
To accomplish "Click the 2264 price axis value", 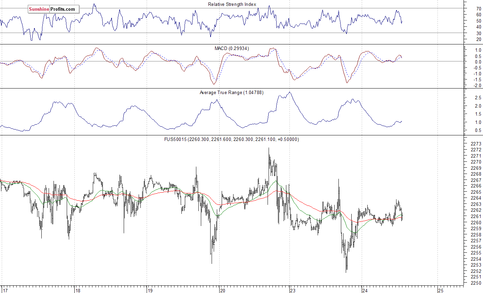I will [x=476, y=198].
